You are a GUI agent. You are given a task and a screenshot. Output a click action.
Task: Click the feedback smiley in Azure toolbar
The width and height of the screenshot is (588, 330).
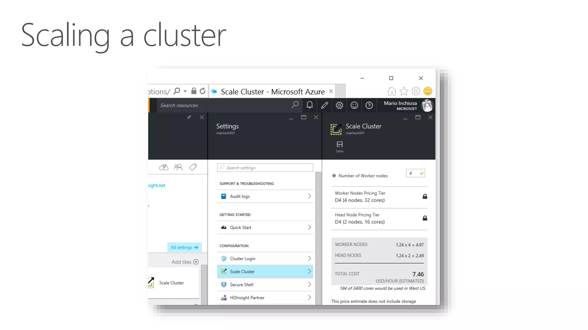pyautogui.click(x=354, y=105)
